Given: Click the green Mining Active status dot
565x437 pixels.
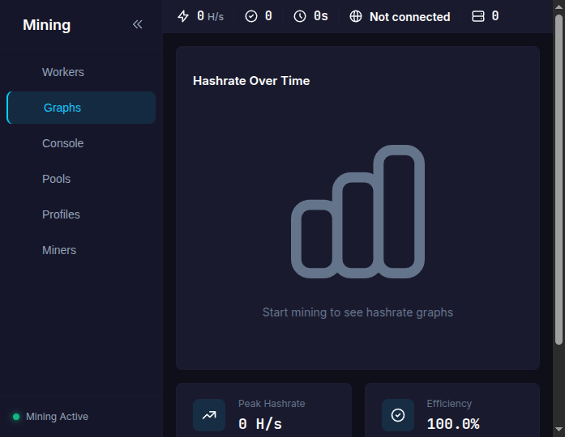Looking at the screenshot, I should 16,417.
